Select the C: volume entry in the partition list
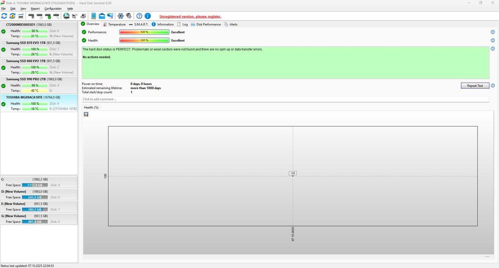Image resolution: width=499 pixels, height=268 pixels. coord(39,182)
